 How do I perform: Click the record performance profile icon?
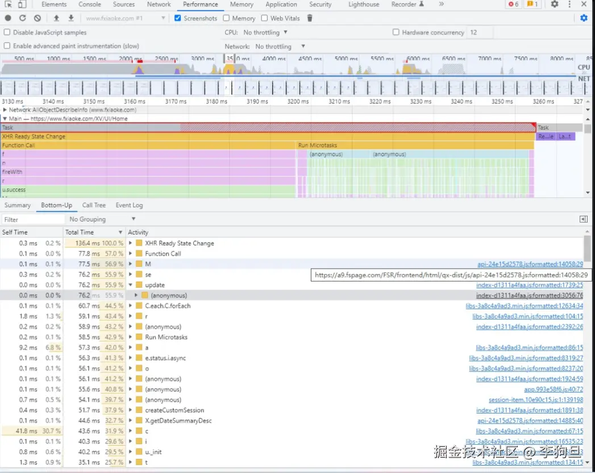[x=8, y=18]
